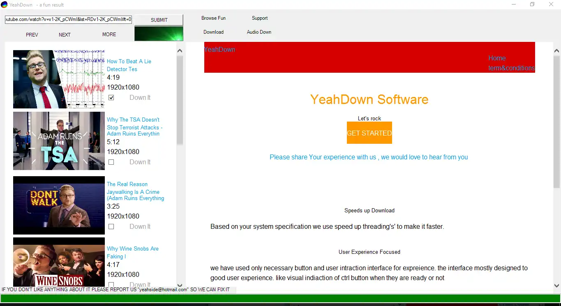Screen dimensions: 561x306
Task: Click the 4:19 duration text
Action: click(113, 78)
